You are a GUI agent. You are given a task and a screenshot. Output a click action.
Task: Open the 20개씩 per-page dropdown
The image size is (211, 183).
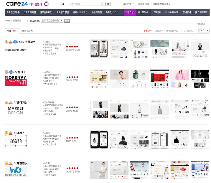[x=203, y=30]
